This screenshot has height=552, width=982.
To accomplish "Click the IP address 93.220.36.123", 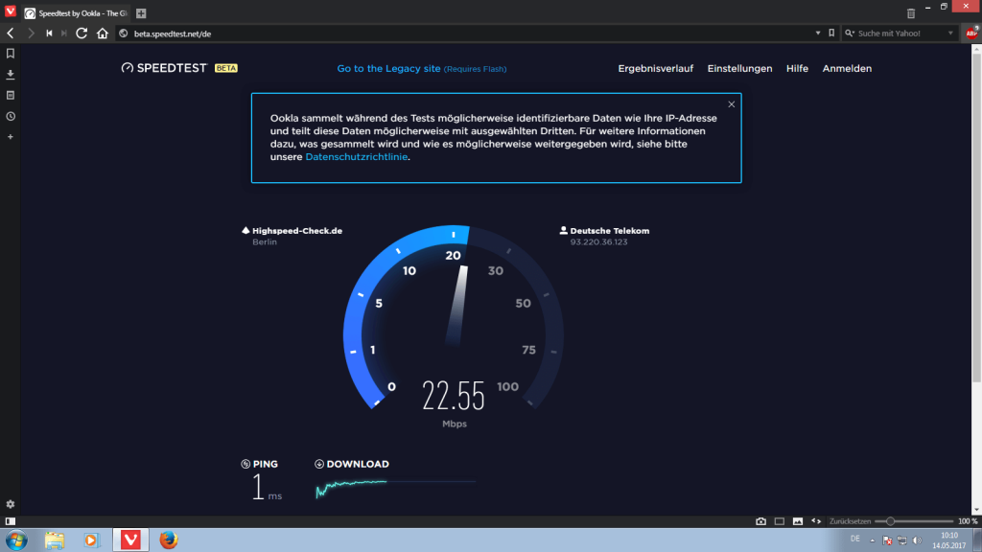I will point(598,241).
